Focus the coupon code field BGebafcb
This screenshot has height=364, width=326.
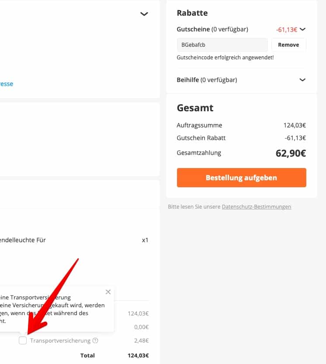pos(222,45)
